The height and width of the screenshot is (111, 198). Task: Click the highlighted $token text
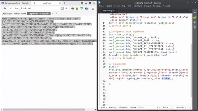tap(166, 78)
